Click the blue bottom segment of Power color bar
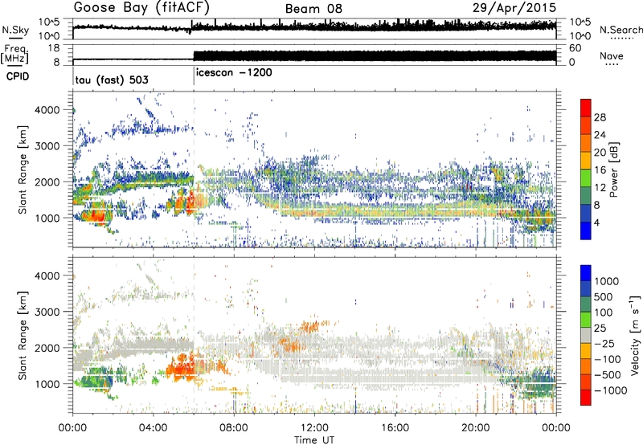Viewport: 643px width, 445px height. pyautogui.click(x=586, y=231)
